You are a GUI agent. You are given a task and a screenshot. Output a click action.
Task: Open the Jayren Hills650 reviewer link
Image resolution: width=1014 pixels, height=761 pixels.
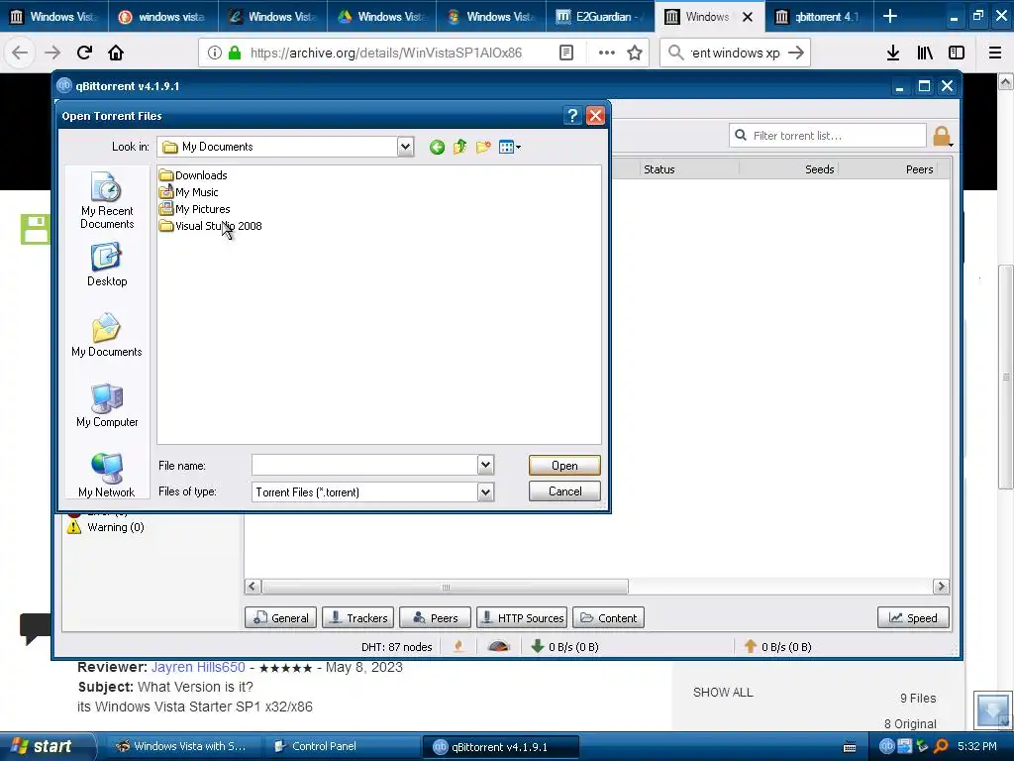click(198, 667)
